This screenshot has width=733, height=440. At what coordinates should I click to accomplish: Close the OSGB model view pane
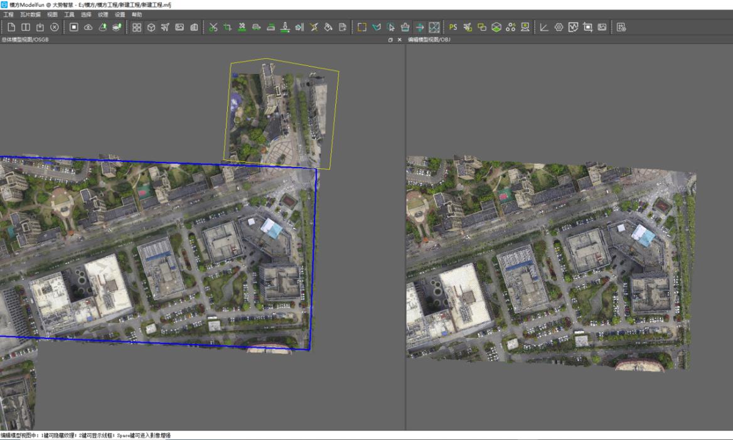point(399,40)
